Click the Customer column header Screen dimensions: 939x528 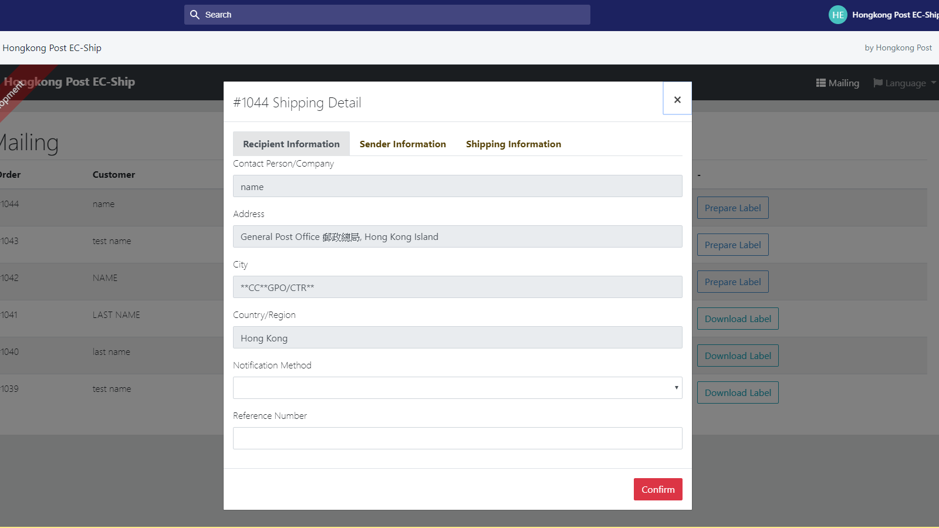pos(114,174)
